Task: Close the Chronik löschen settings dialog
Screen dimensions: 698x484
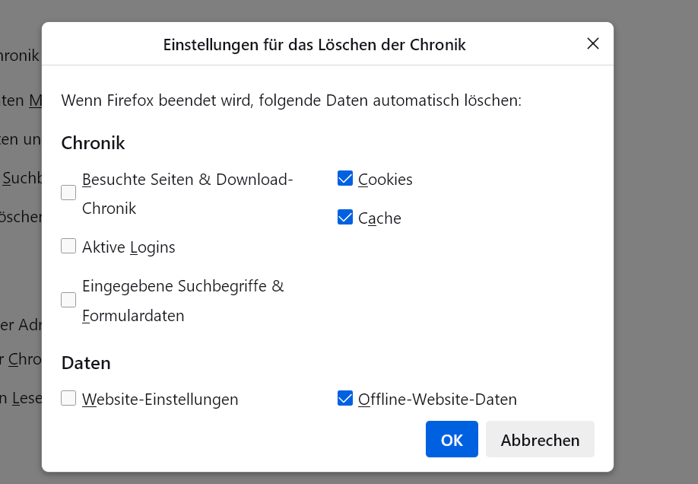Action: pos(593,43)
